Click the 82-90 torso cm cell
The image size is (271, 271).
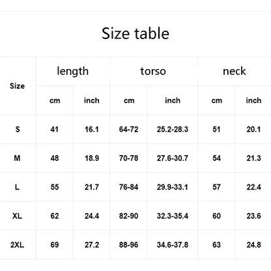128,216
